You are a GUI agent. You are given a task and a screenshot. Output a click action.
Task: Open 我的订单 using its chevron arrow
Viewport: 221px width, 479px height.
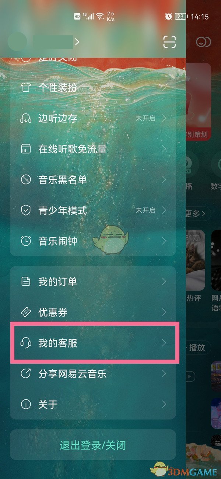(164, 282)
